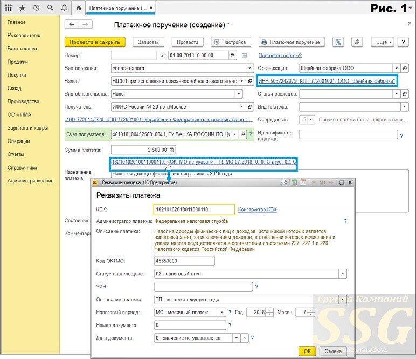Open the Продажи section

click(x=17, y=62)
